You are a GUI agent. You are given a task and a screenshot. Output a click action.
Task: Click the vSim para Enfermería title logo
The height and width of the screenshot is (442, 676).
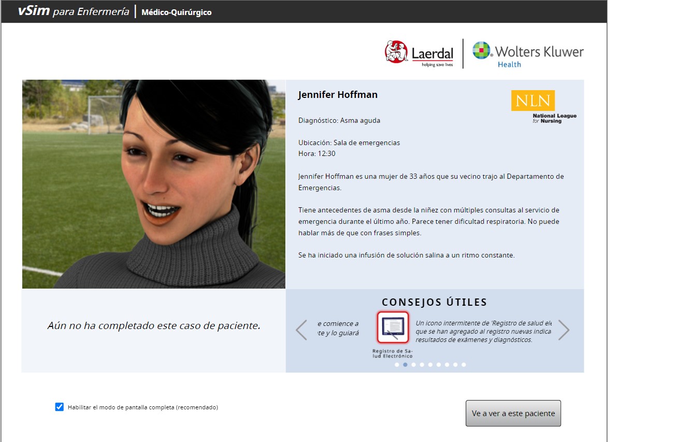pos(73,11)
